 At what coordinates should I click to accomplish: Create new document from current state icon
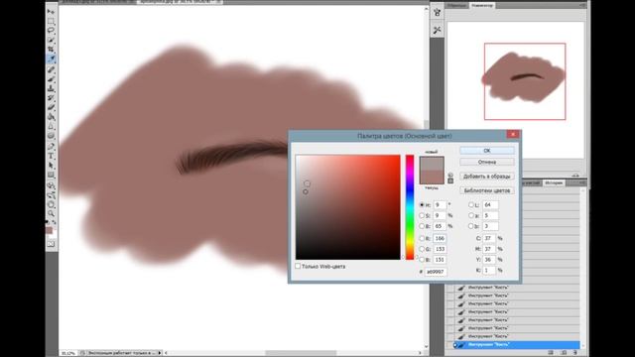(551, 353)
